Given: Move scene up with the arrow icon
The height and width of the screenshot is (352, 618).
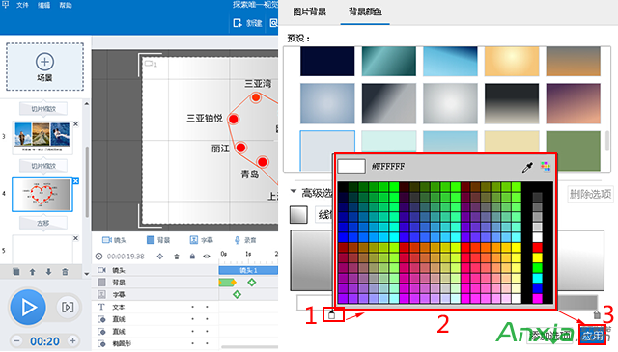Looking at the screenshot, I should 32,272.
